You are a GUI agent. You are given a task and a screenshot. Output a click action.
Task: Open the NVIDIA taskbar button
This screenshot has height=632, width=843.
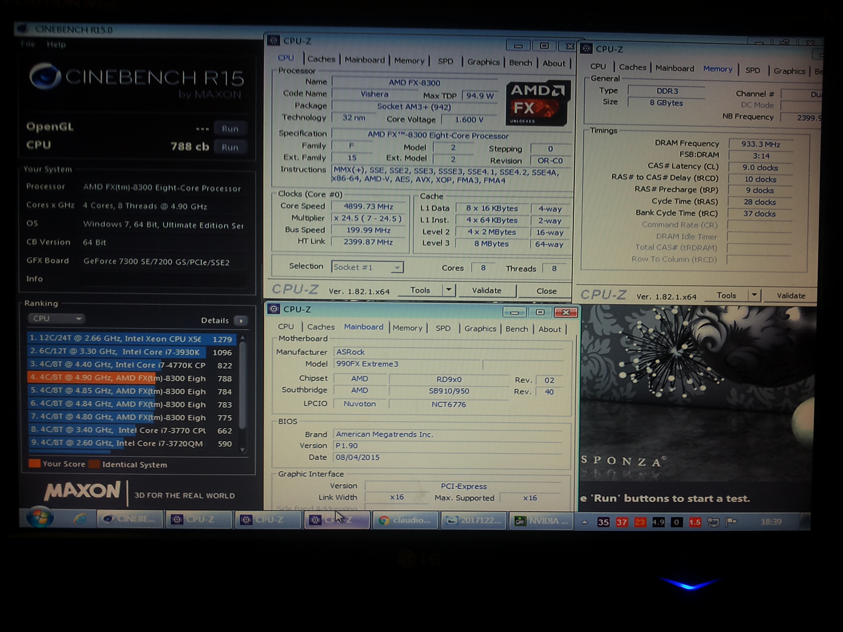tap(542, 521)
